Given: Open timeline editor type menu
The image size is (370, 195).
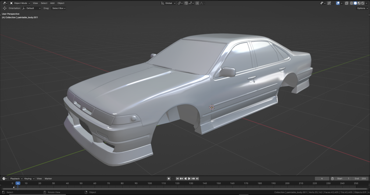Looking at the screenshot, I should point(5,178).
